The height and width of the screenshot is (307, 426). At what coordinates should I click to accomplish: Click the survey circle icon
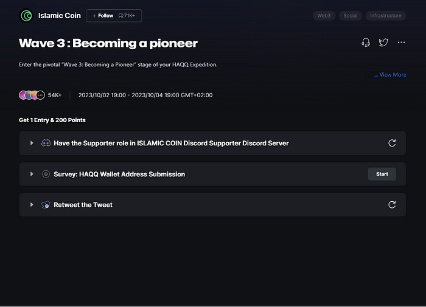[x=46, y=174]
